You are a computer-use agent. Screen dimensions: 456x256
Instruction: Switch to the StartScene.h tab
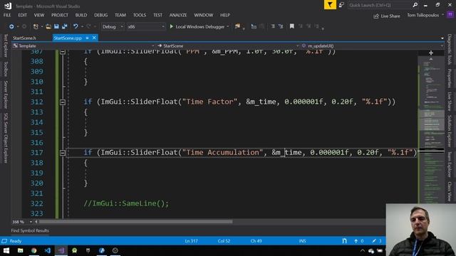pos(24,38)
